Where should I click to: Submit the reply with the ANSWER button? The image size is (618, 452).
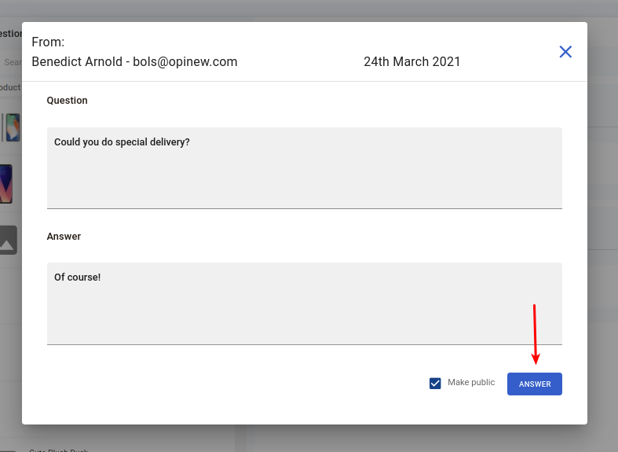click(x=535, y=384)
